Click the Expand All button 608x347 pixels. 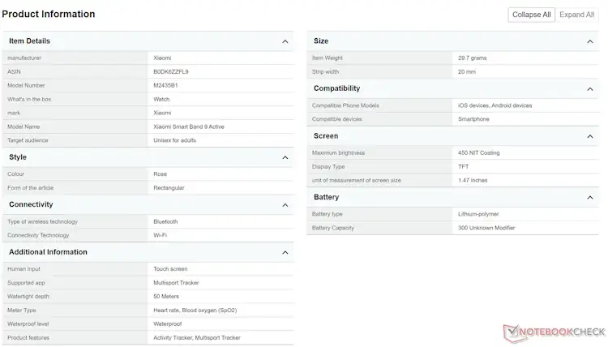576,15
